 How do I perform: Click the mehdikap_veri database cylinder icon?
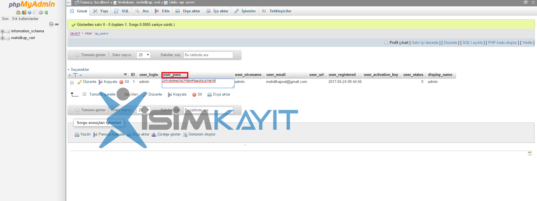(8, 38)
